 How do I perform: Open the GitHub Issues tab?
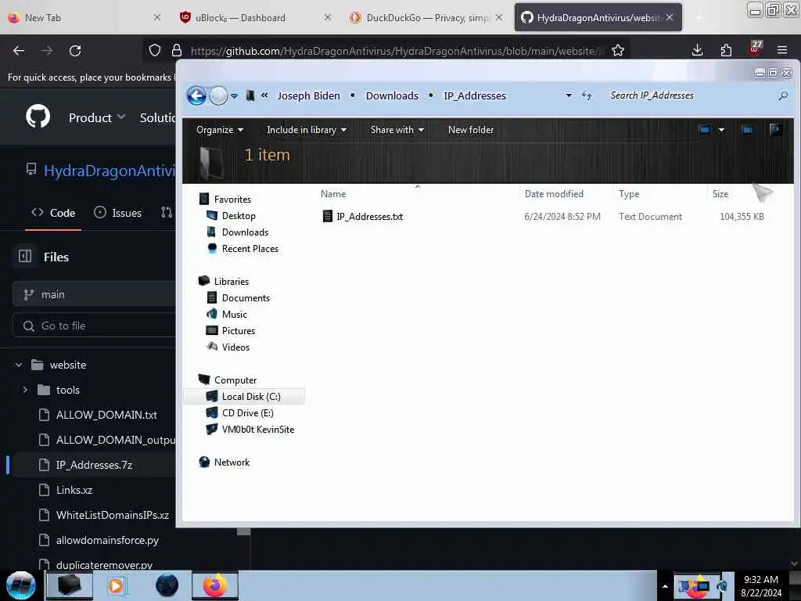[118, 213]
